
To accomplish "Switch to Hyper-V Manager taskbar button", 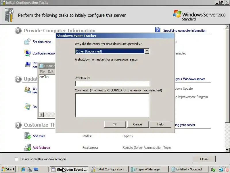I will (x=149, y=169).
